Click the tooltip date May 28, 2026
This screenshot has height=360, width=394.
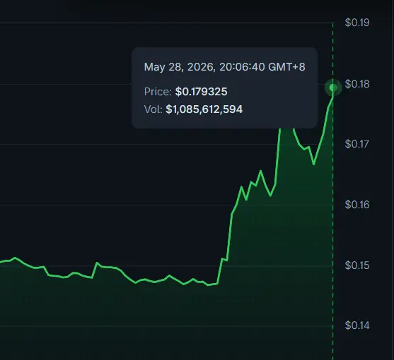(180, 67)
